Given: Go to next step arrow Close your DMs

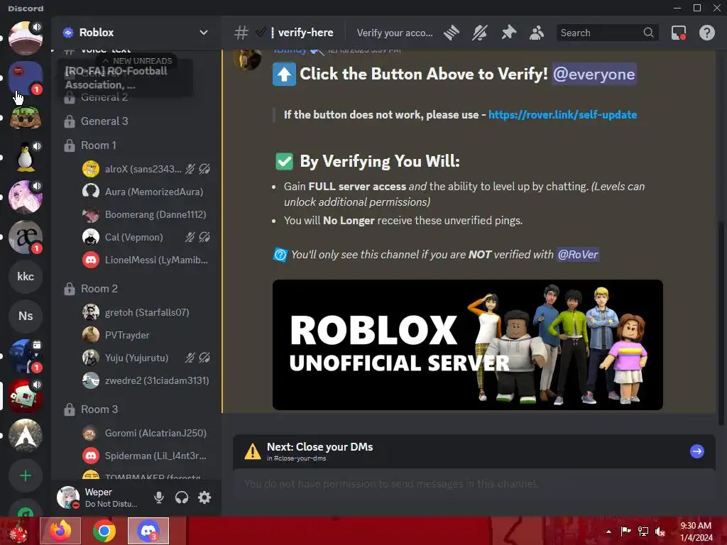Looking at the screenshot, I should pyautogui.click(x=697, y=451).
